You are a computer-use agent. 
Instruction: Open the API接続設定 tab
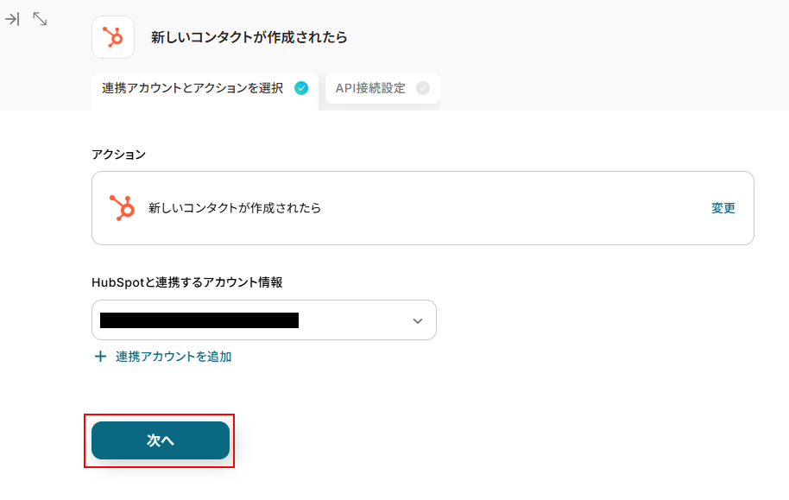[x=370, y=88]
